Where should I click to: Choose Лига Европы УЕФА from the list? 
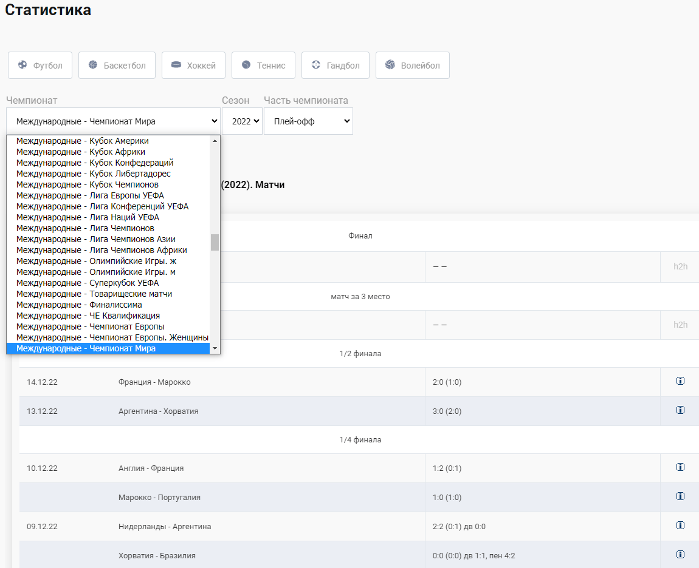pos(108,195)
